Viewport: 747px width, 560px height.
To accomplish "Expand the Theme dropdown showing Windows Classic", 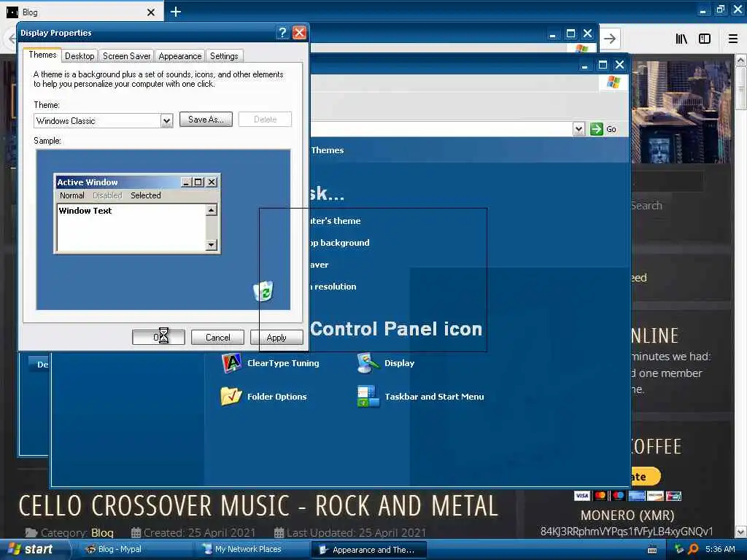I will [166, 121].
